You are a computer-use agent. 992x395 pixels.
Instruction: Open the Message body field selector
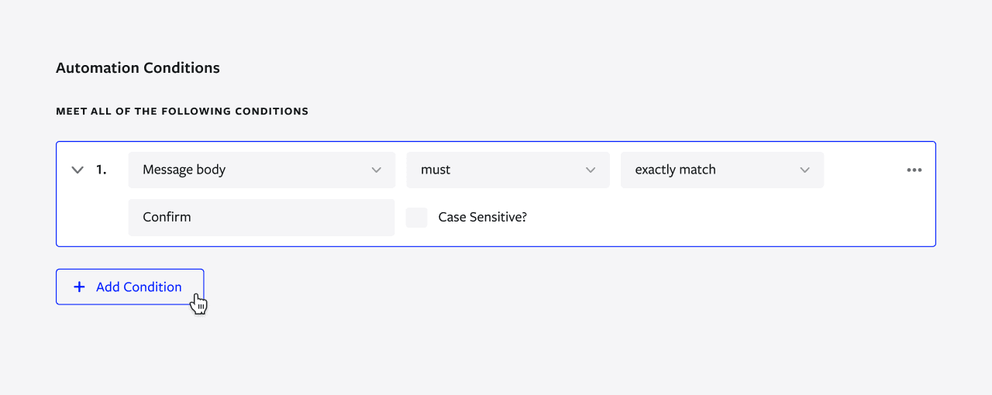pos(262,170)
